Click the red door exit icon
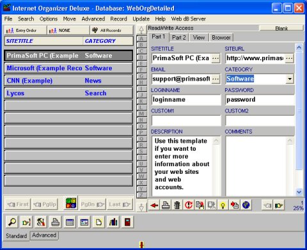 pos(127,222)
